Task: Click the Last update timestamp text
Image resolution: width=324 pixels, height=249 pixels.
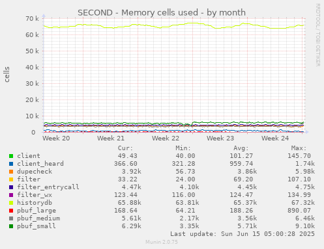Action: (x=243, y=234)
